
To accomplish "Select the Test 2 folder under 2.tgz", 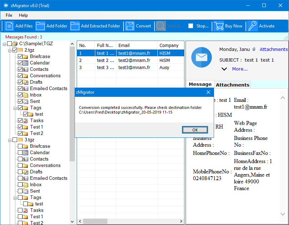I will pyautogui.click(x=37, y=134).
